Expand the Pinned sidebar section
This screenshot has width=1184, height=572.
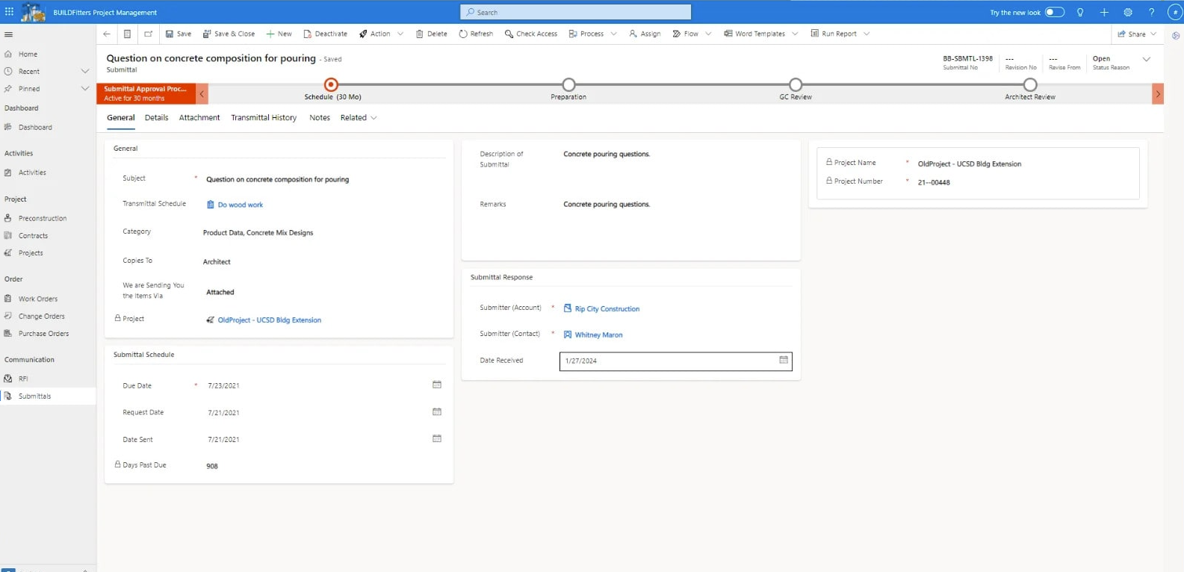[x=85, y=88]
